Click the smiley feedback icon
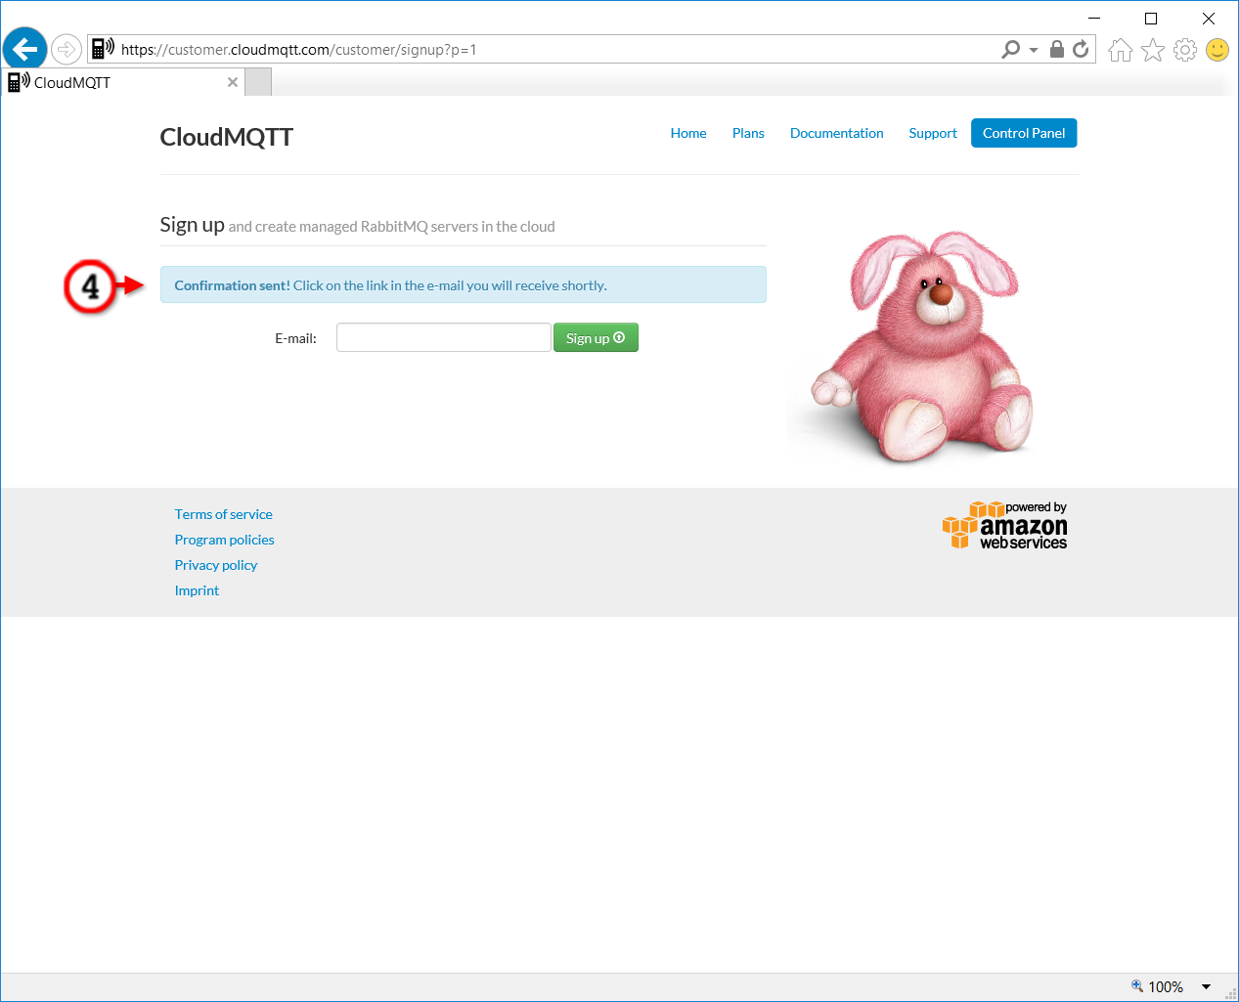The height and width of the screenshot is (1002, 1239). pyautogui.click(x=1217, y=50)
